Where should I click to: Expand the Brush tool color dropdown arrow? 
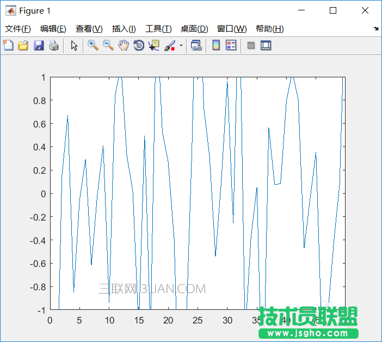[x=181, y=45]
